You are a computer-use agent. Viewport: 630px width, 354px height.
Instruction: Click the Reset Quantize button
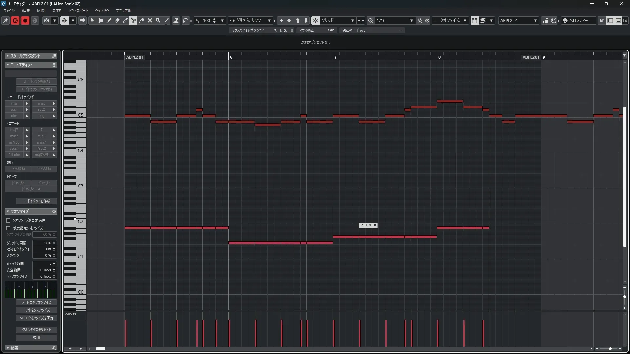click(x=36, y=329)
